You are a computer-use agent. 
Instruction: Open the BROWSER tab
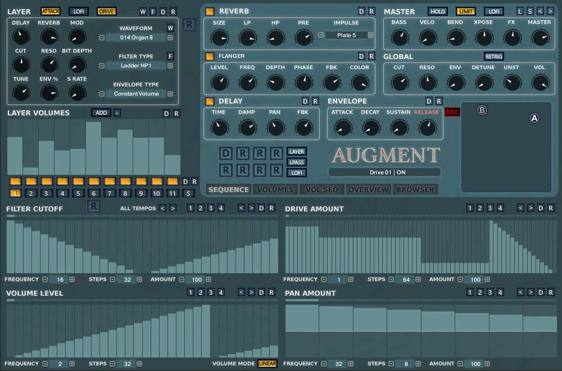point(415,189)
